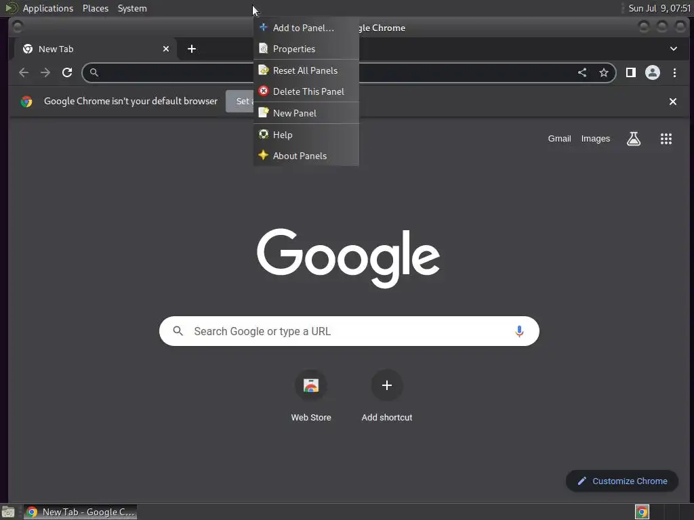Click the Chrome reload page icon
This screenshot has width=694, height=520.
[67, 72]
